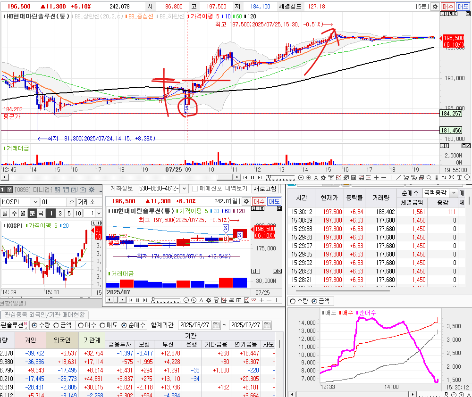Viewport: 472px width, 397px height.
Task: Click the text 'A' icon in main chart toolbar
Action: coord(316,177)
